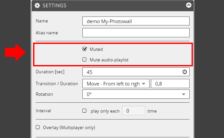Click the interval count field showing 0
Screen dimensions: 224x138
click(134, 111)
